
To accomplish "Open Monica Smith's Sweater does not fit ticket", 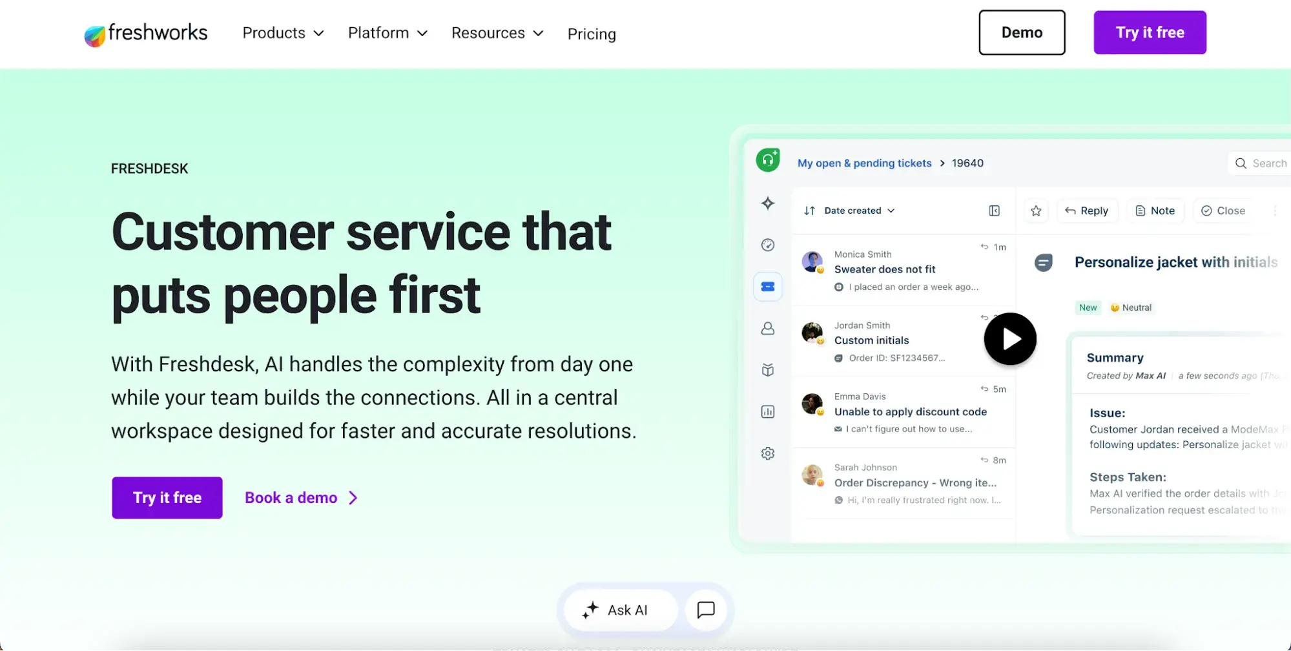I will 904,270.
